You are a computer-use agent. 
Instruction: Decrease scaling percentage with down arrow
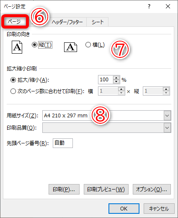pyautogui.click(x=116, y=82)
